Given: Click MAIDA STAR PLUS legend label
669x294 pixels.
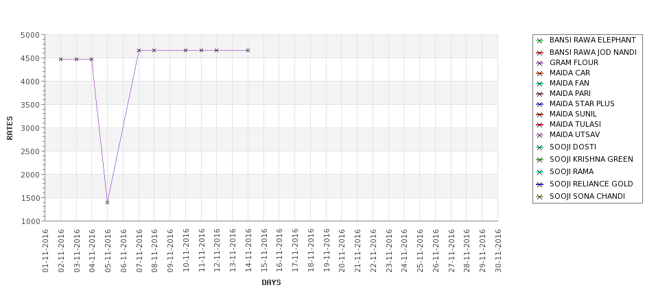Looking at the screenshot, I should click(x=582, y=103).
